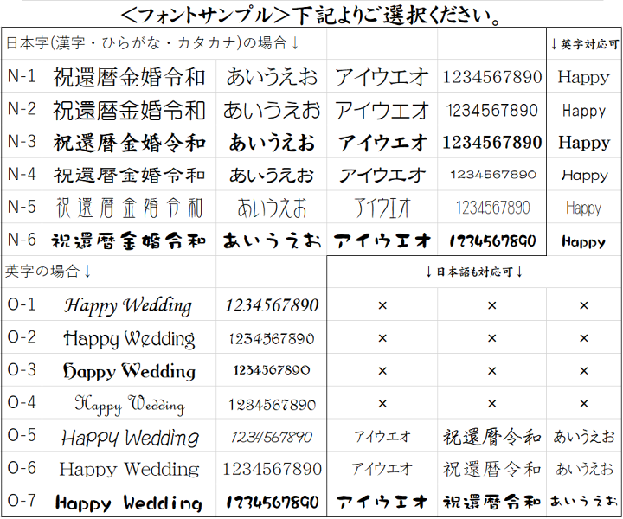Click the N-6 row label

point(22,240)
